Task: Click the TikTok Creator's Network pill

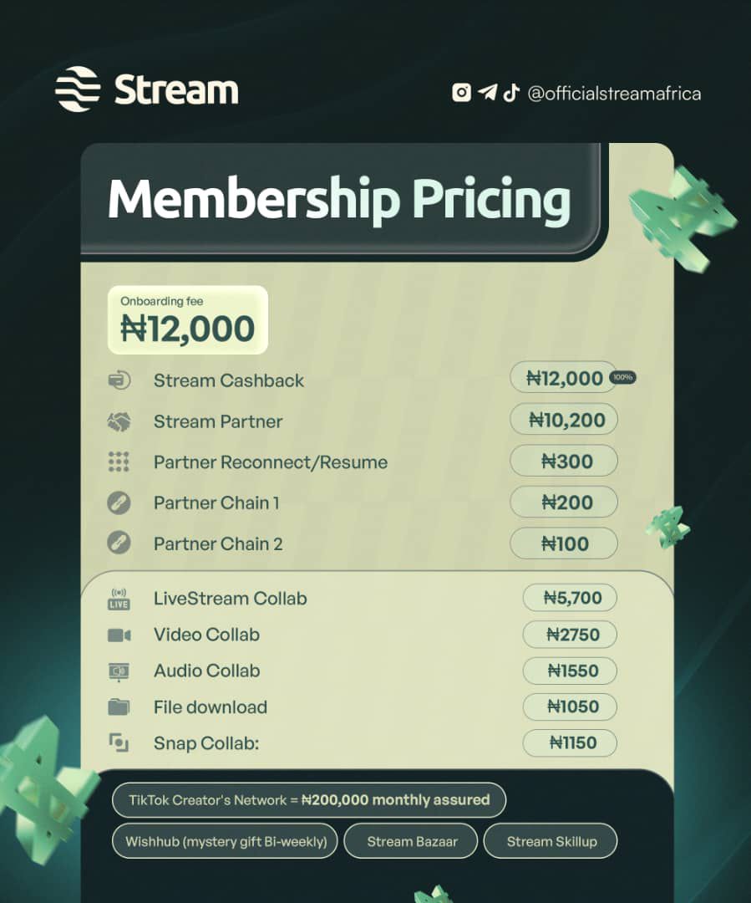Action: (x=309, y=800)
